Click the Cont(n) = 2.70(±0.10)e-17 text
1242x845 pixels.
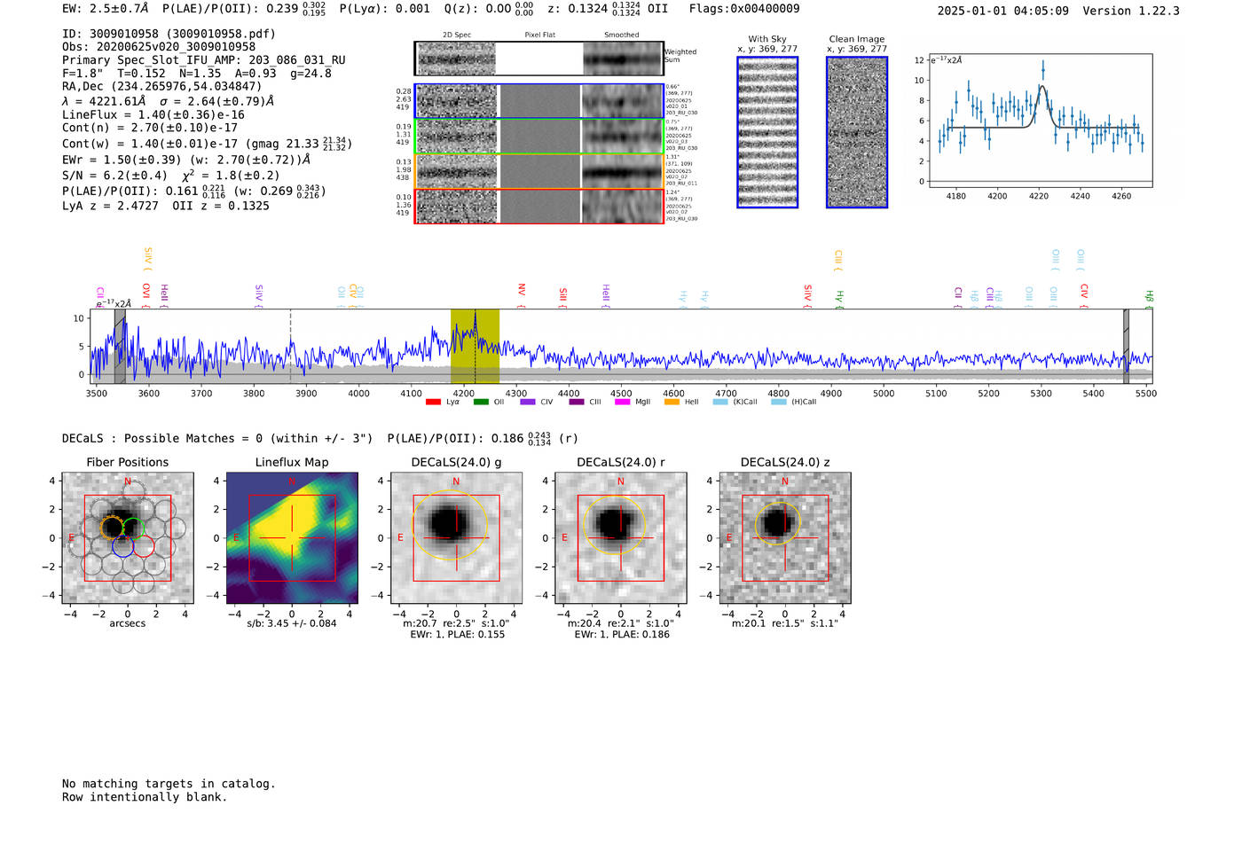point(150,128)
